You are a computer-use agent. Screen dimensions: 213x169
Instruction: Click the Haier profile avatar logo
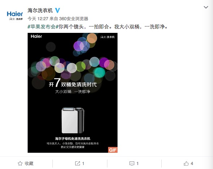click(x=15, y=15)
